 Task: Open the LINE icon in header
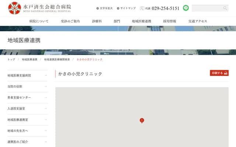tap(186, 8)
